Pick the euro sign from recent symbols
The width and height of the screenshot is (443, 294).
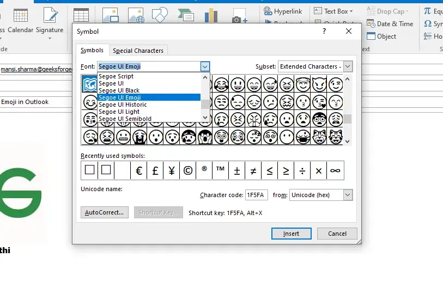[x=139, y=170]
